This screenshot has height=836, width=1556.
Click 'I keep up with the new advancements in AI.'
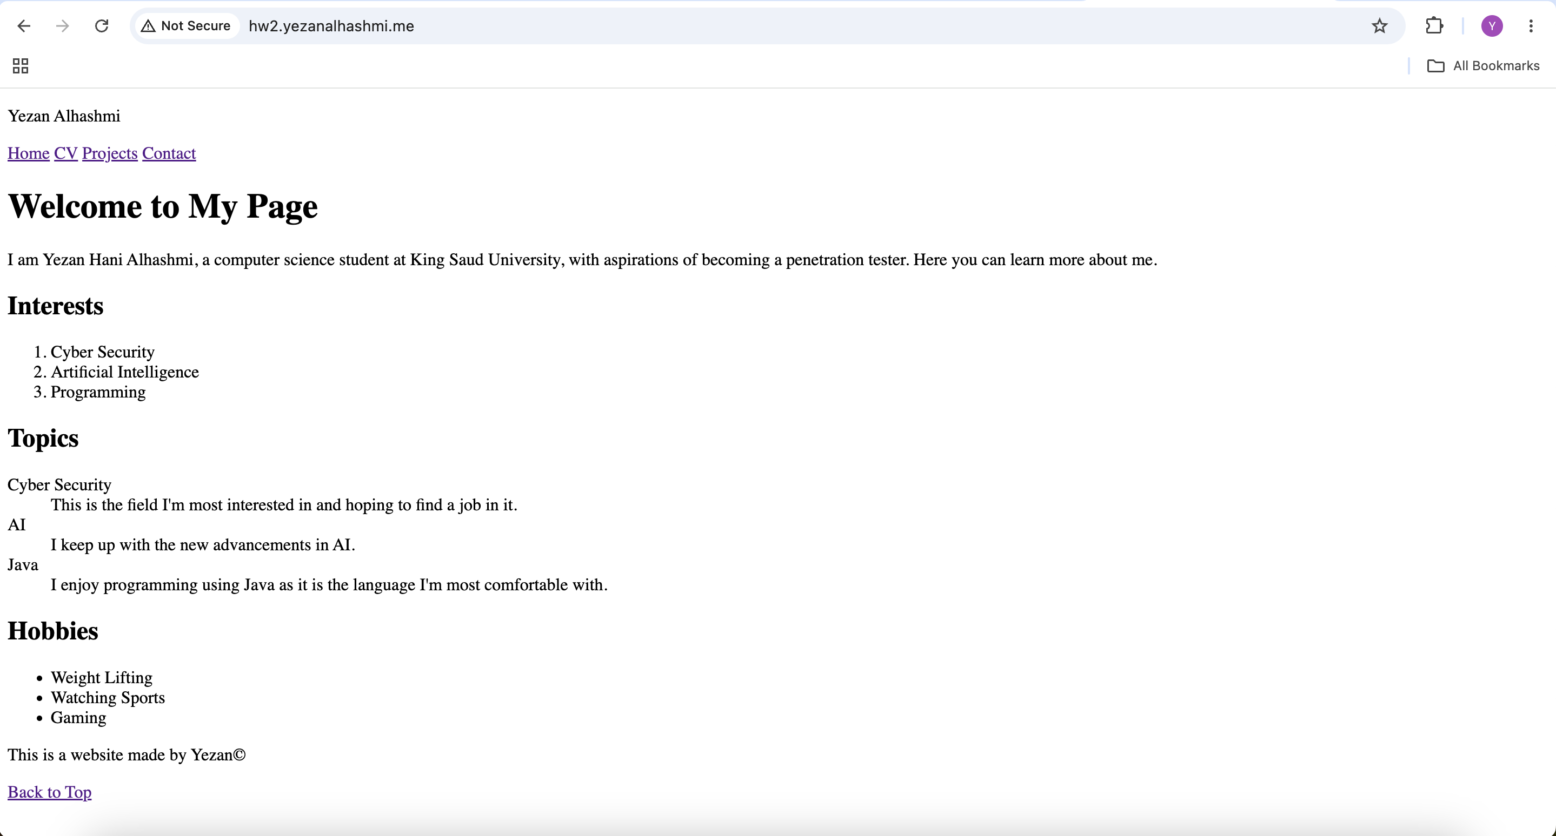(x=203, y=545)
